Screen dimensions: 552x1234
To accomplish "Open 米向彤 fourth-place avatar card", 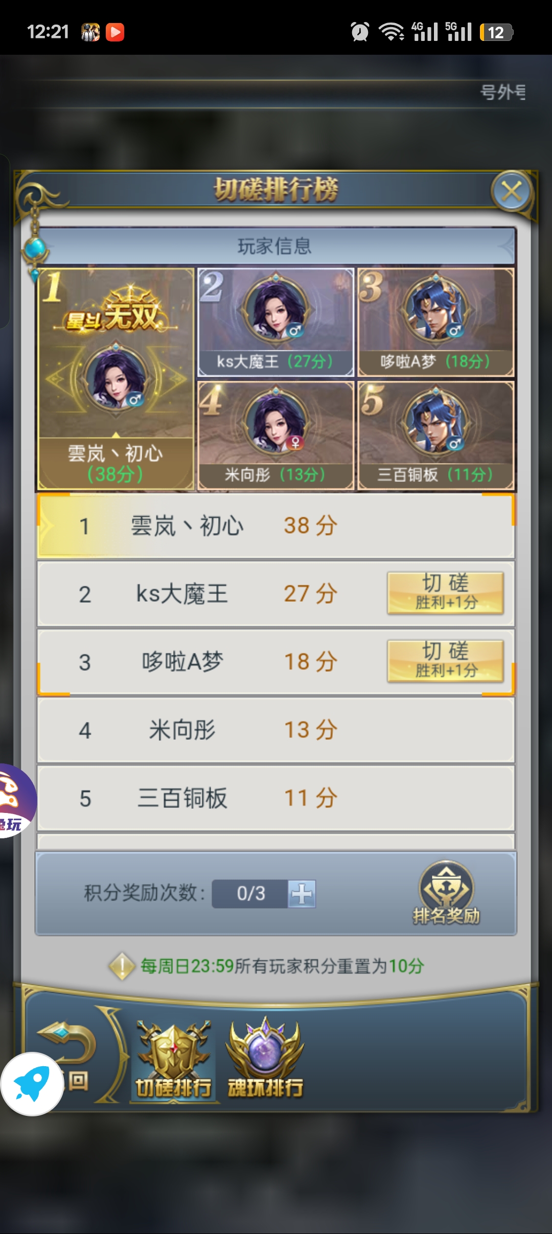I will (276, 436).
